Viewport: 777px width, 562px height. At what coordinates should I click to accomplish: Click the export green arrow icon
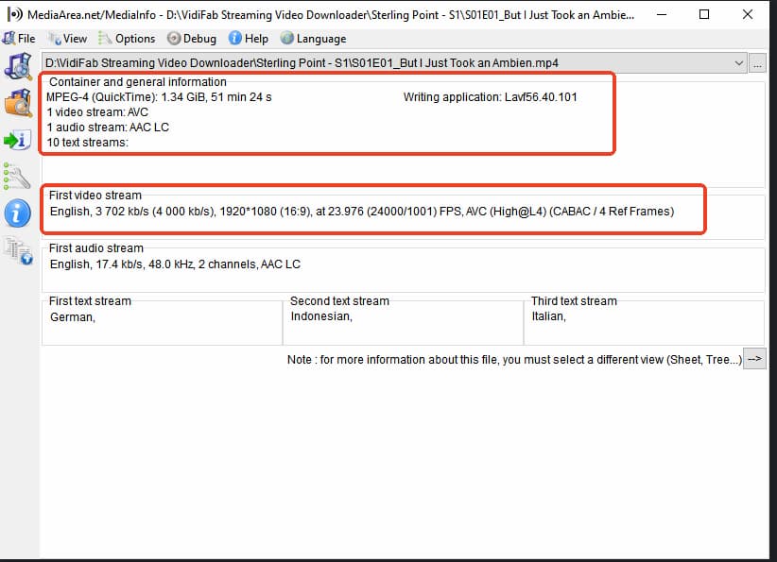click(18, 140)
